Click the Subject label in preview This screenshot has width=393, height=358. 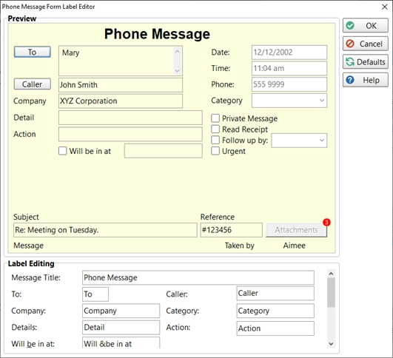[x=26, y=217]
